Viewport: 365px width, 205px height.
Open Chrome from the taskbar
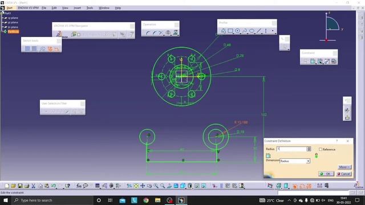[146, 200]
